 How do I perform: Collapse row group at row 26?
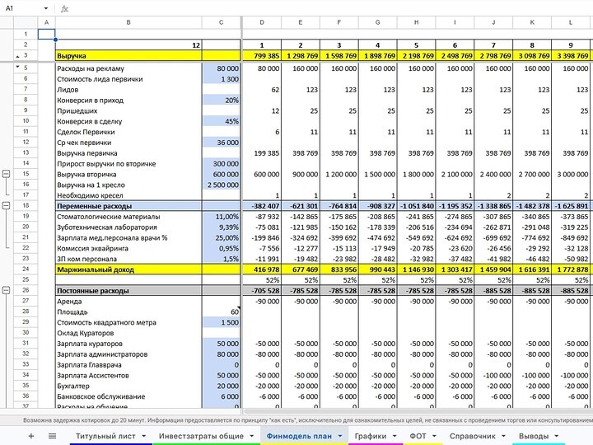[x=7, y=291]
